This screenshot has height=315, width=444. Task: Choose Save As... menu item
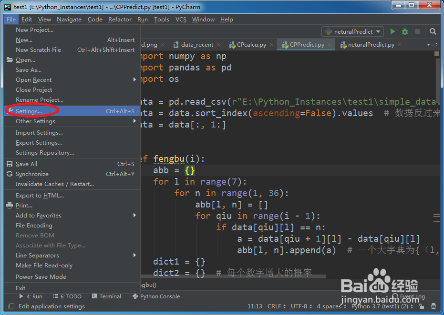click(72, 70)
